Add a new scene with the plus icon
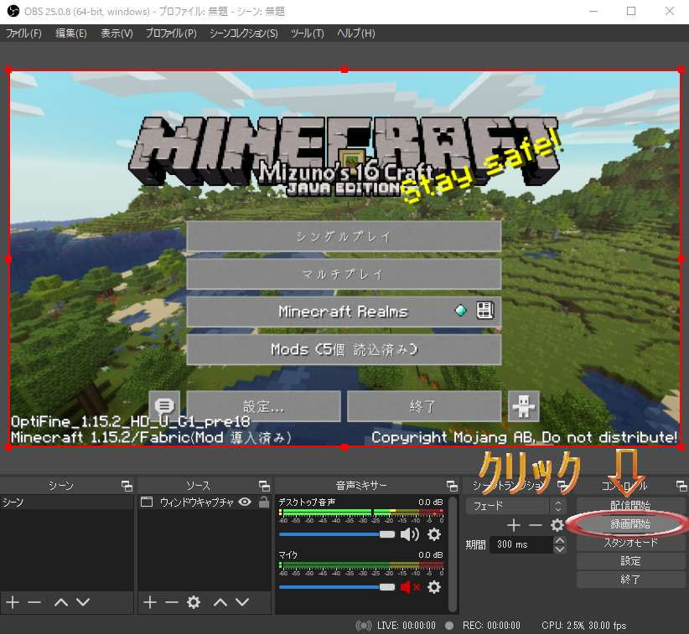689x634 pixels. pyautogui.click(x=13, y=602)
